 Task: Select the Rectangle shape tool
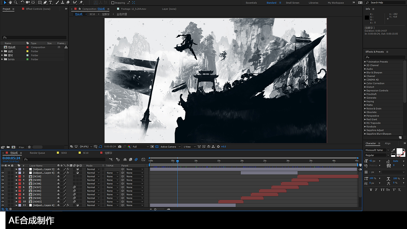click(40, 3)
